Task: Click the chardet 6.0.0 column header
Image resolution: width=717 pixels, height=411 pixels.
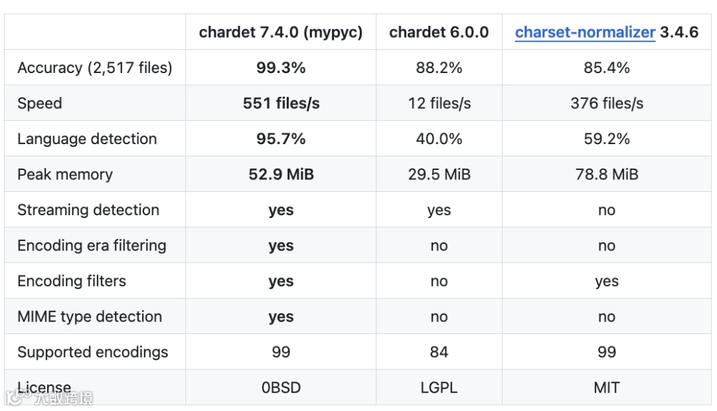Action: click(x=439, y=33)
